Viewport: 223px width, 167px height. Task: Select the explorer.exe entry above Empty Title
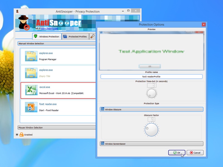point(46,70)
